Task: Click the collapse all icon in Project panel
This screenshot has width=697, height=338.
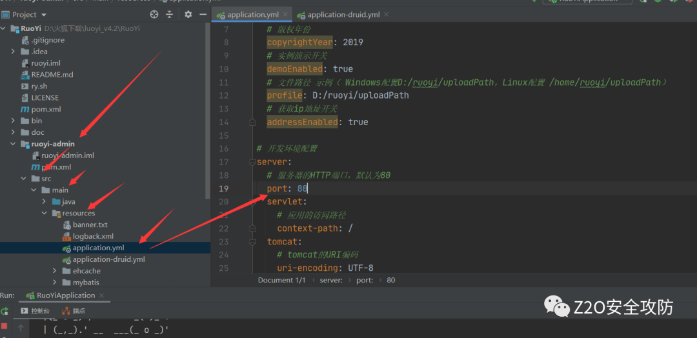Action: click(170, 14)
